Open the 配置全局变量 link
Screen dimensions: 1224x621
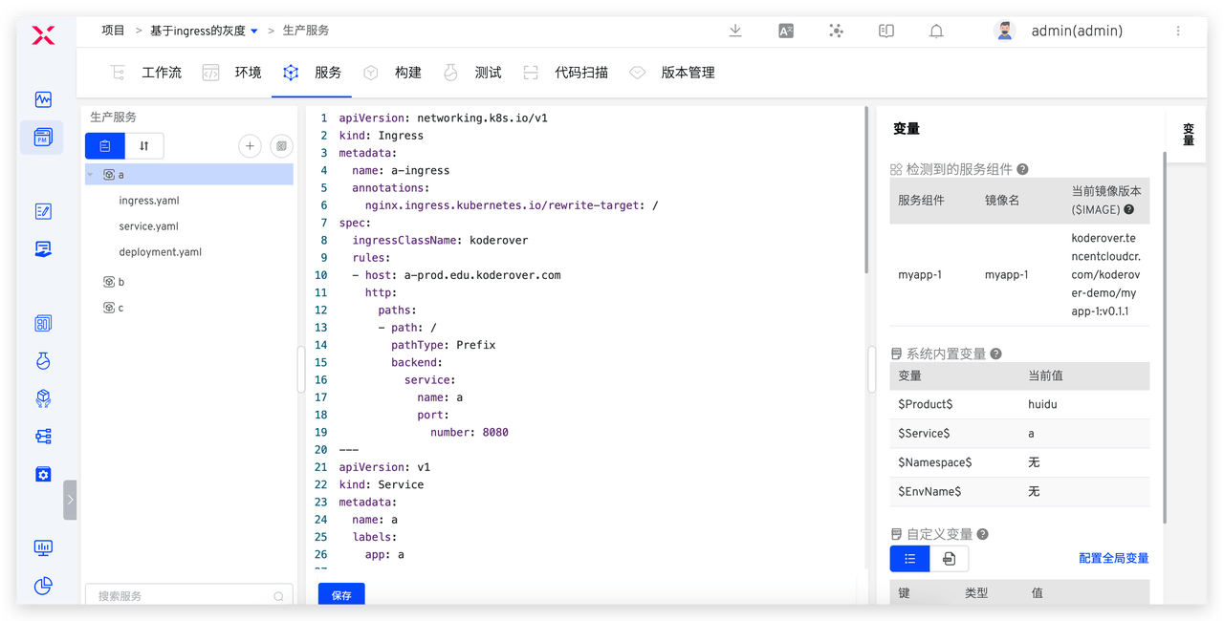coord(1113,558)
